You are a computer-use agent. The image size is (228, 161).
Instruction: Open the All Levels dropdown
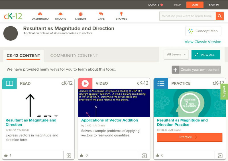[x=176, y=55]
